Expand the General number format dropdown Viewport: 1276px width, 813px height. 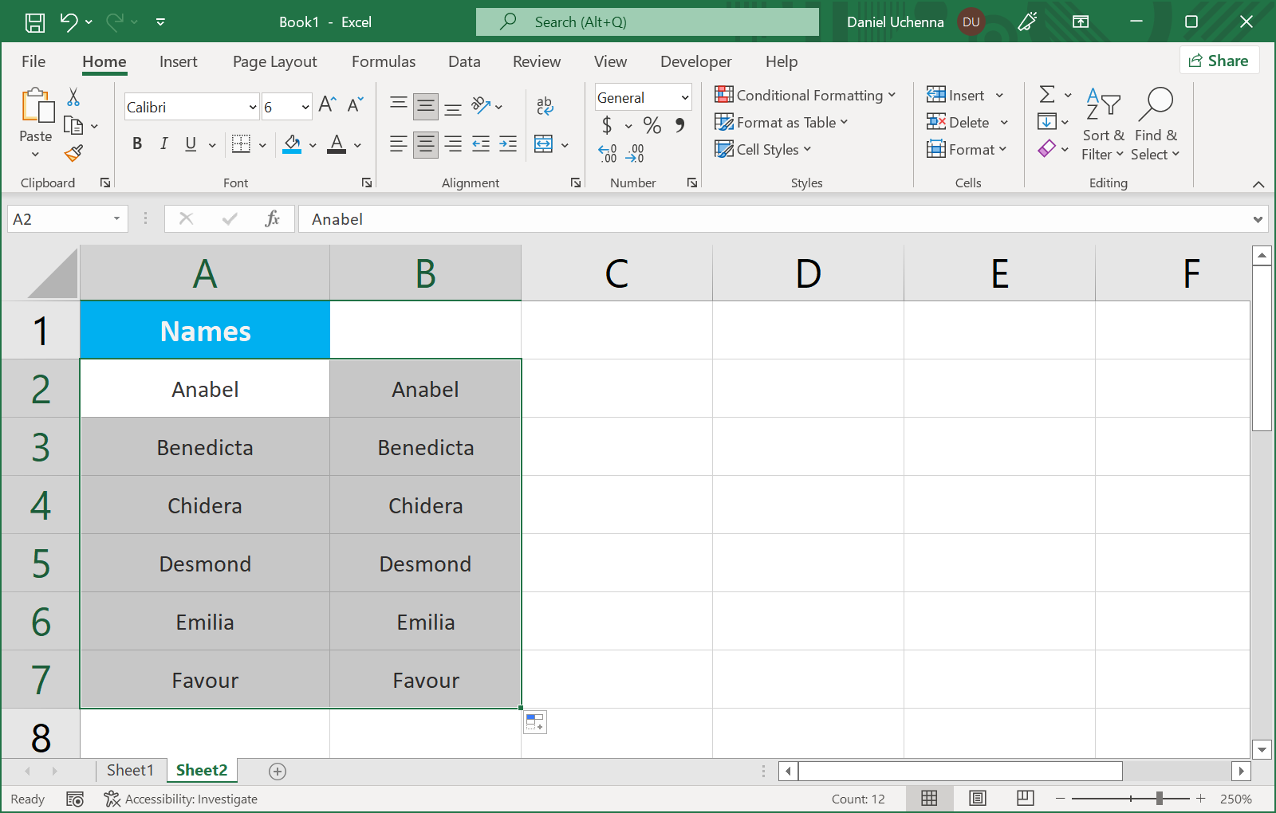[x=684, y=97]
